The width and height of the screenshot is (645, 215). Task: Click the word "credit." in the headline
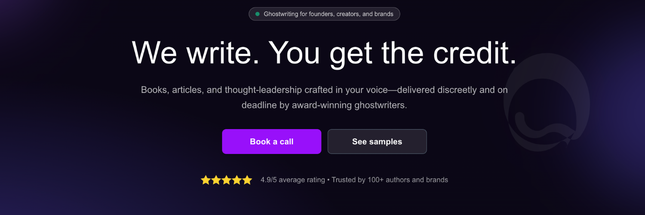pos(475,53)
